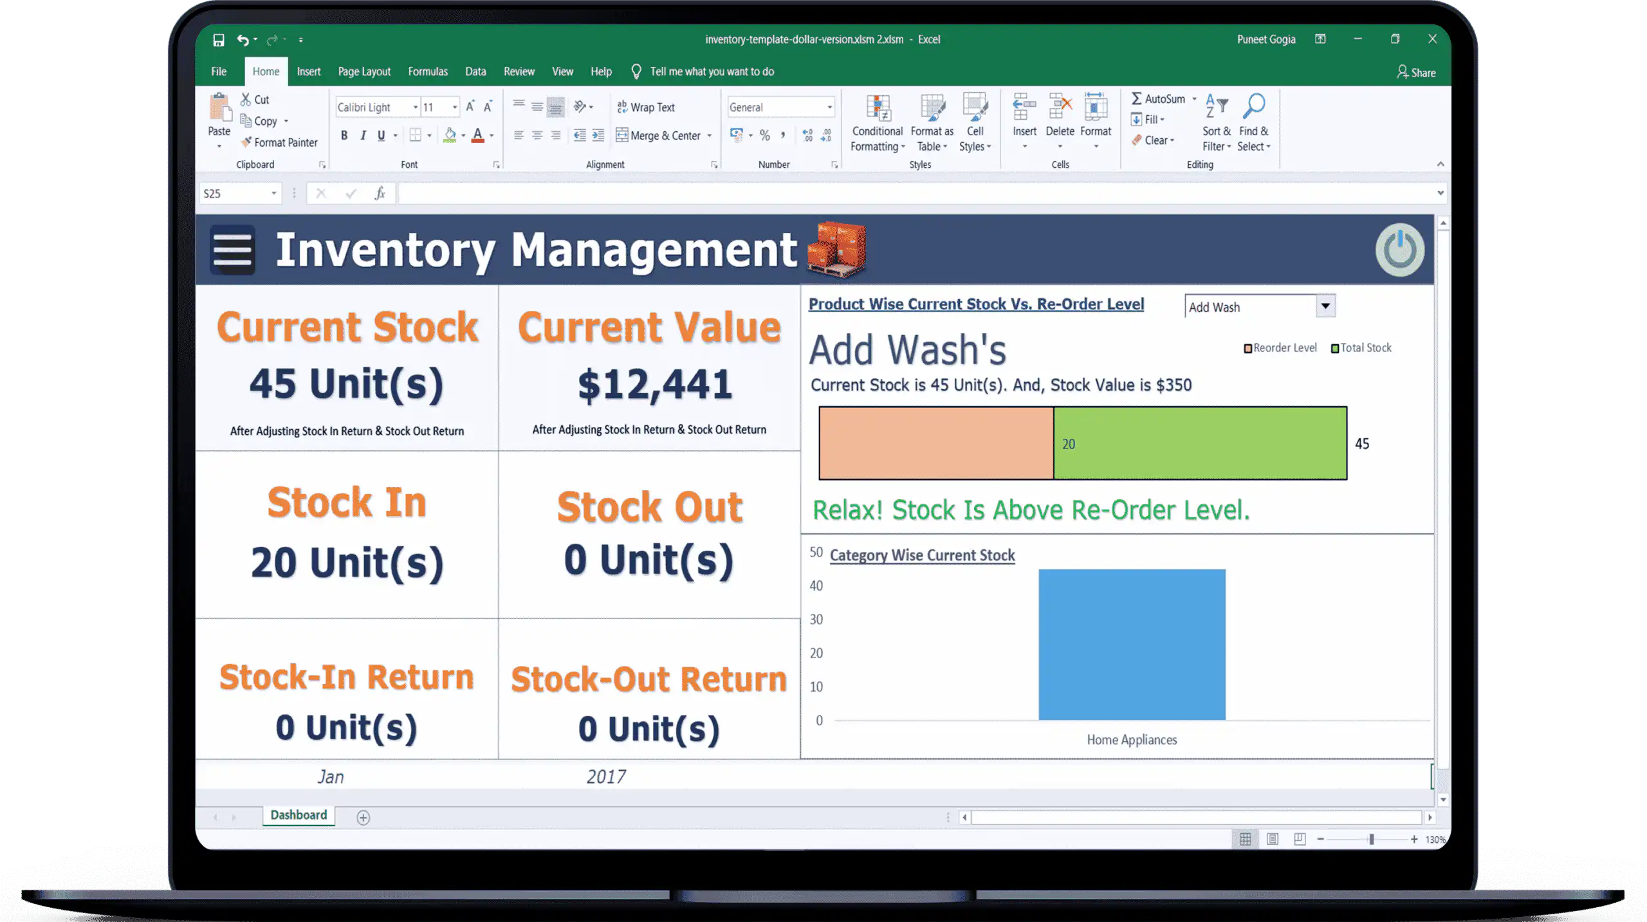Type in the Tell me what you want box
The image size is (1647, 922).
(x=712, y=71)
